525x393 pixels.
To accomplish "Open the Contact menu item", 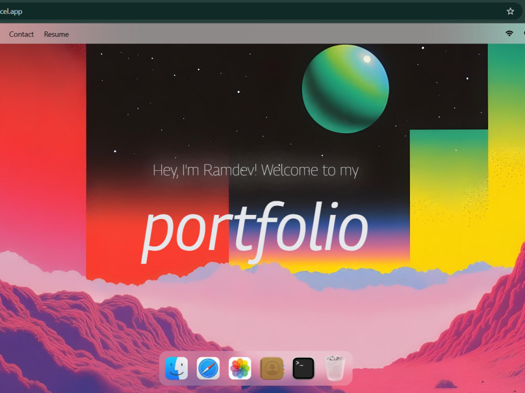I will (x=21, y=34).
